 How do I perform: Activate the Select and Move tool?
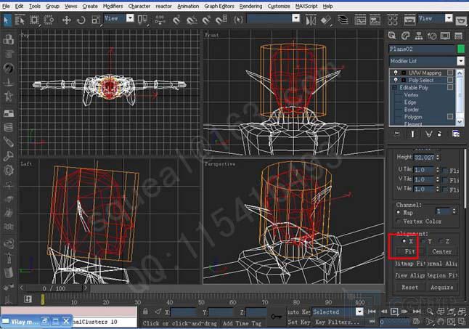click(66, 20)
